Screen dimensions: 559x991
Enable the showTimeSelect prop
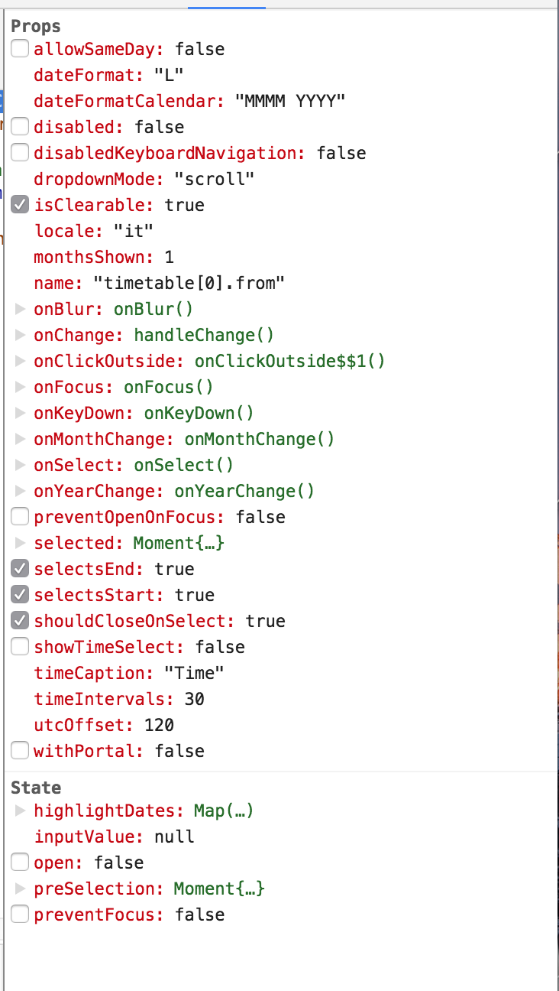(19, 645)
